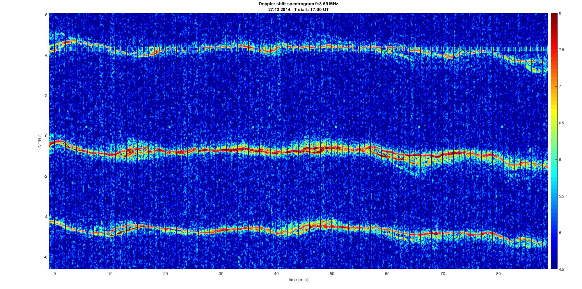
Task: Click y-axis tick label '-2'
Action: tap(45, 176)
